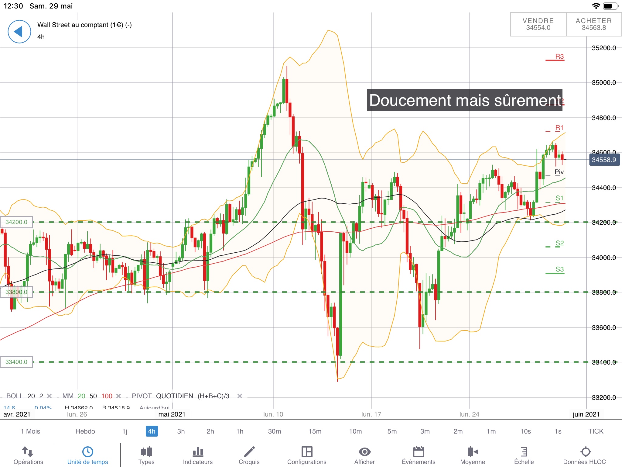Open the Types candlestick chart icon
The image size is (622, 467).
146,452
